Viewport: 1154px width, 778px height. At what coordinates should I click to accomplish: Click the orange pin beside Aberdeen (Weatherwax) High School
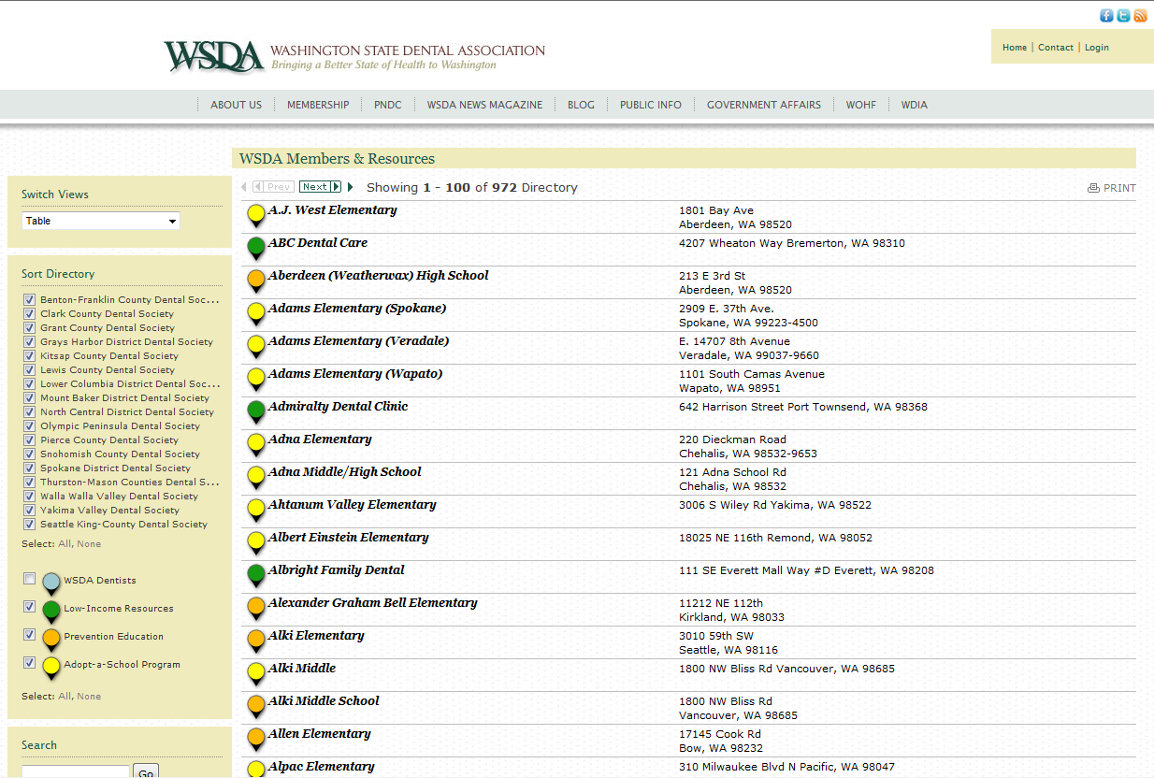(x=256, y=281)
